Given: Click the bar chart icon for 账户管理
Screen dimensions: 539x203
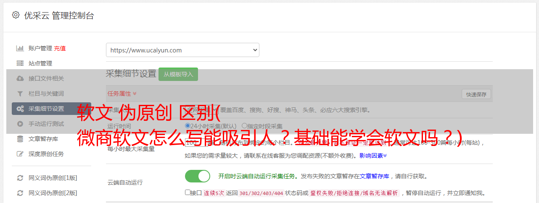Looking at the screenshot, I should point(20,48).
